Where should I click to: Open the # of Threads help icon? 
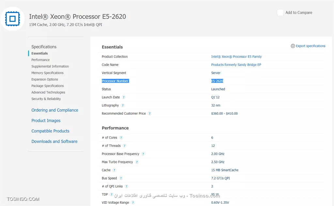124,146
